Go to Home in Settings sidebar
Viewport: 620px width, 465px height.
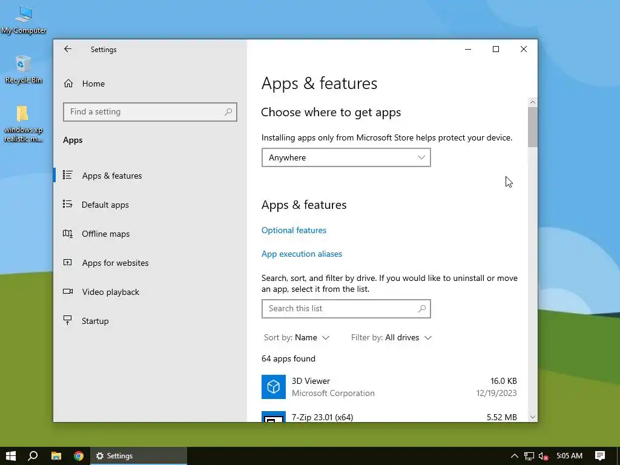click(x=93, y=84)
